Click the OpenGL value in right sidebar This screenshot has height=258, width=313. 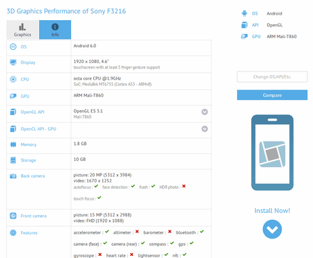click(275, 25)
